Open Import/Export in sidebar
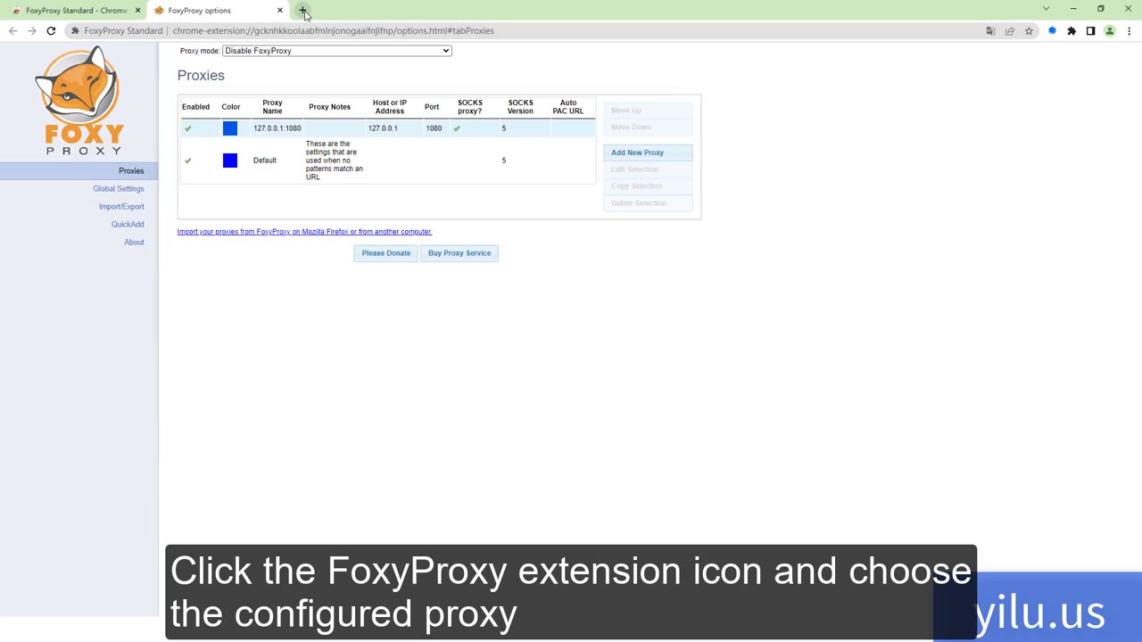 point(121,207)
